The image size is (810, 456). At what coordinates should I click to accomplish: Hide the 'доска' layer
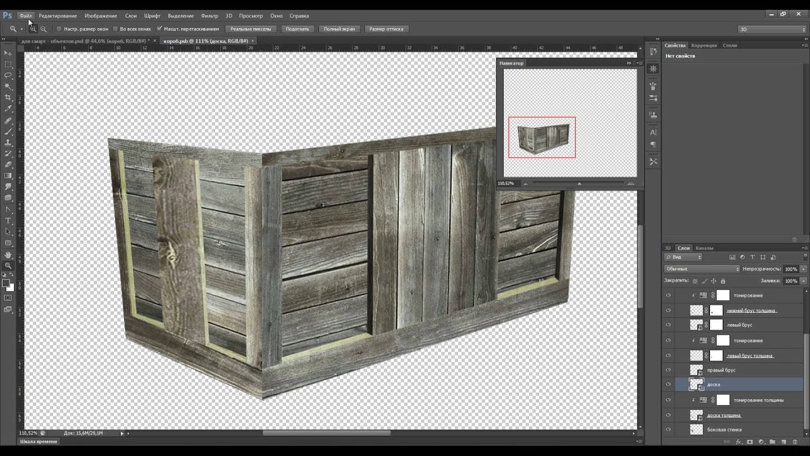tap(668, 384)
